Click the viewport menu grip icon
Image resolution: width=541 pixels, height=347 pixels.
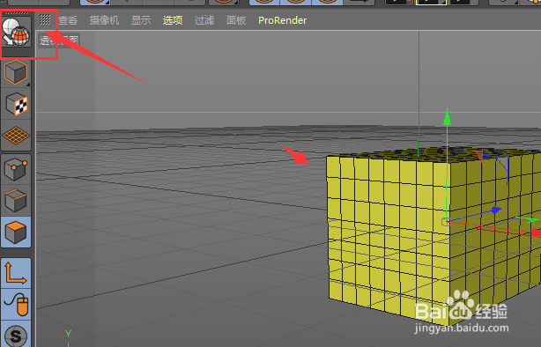point(45,19)
